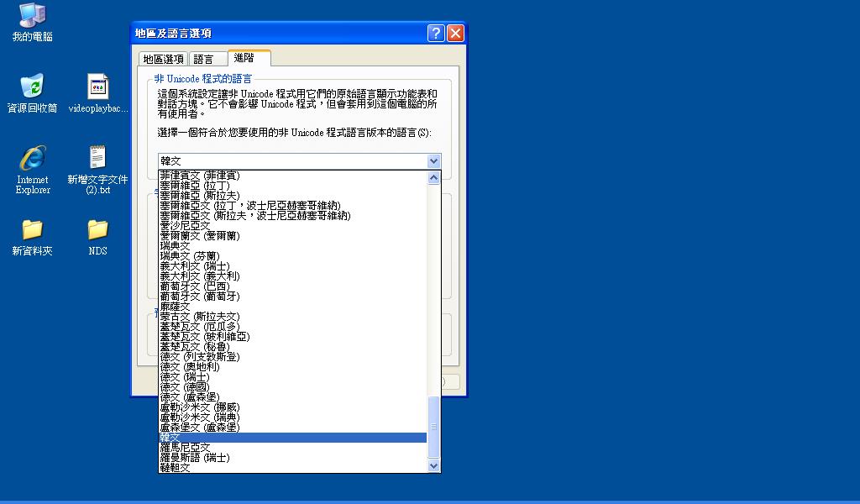Switch to the 語言 tab
The width and height of the screenshot is (860, 504).
204,59
